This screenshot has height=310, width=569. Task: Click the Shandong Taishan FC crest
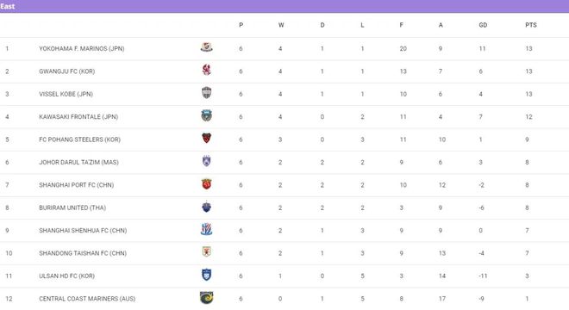(207, 251)
